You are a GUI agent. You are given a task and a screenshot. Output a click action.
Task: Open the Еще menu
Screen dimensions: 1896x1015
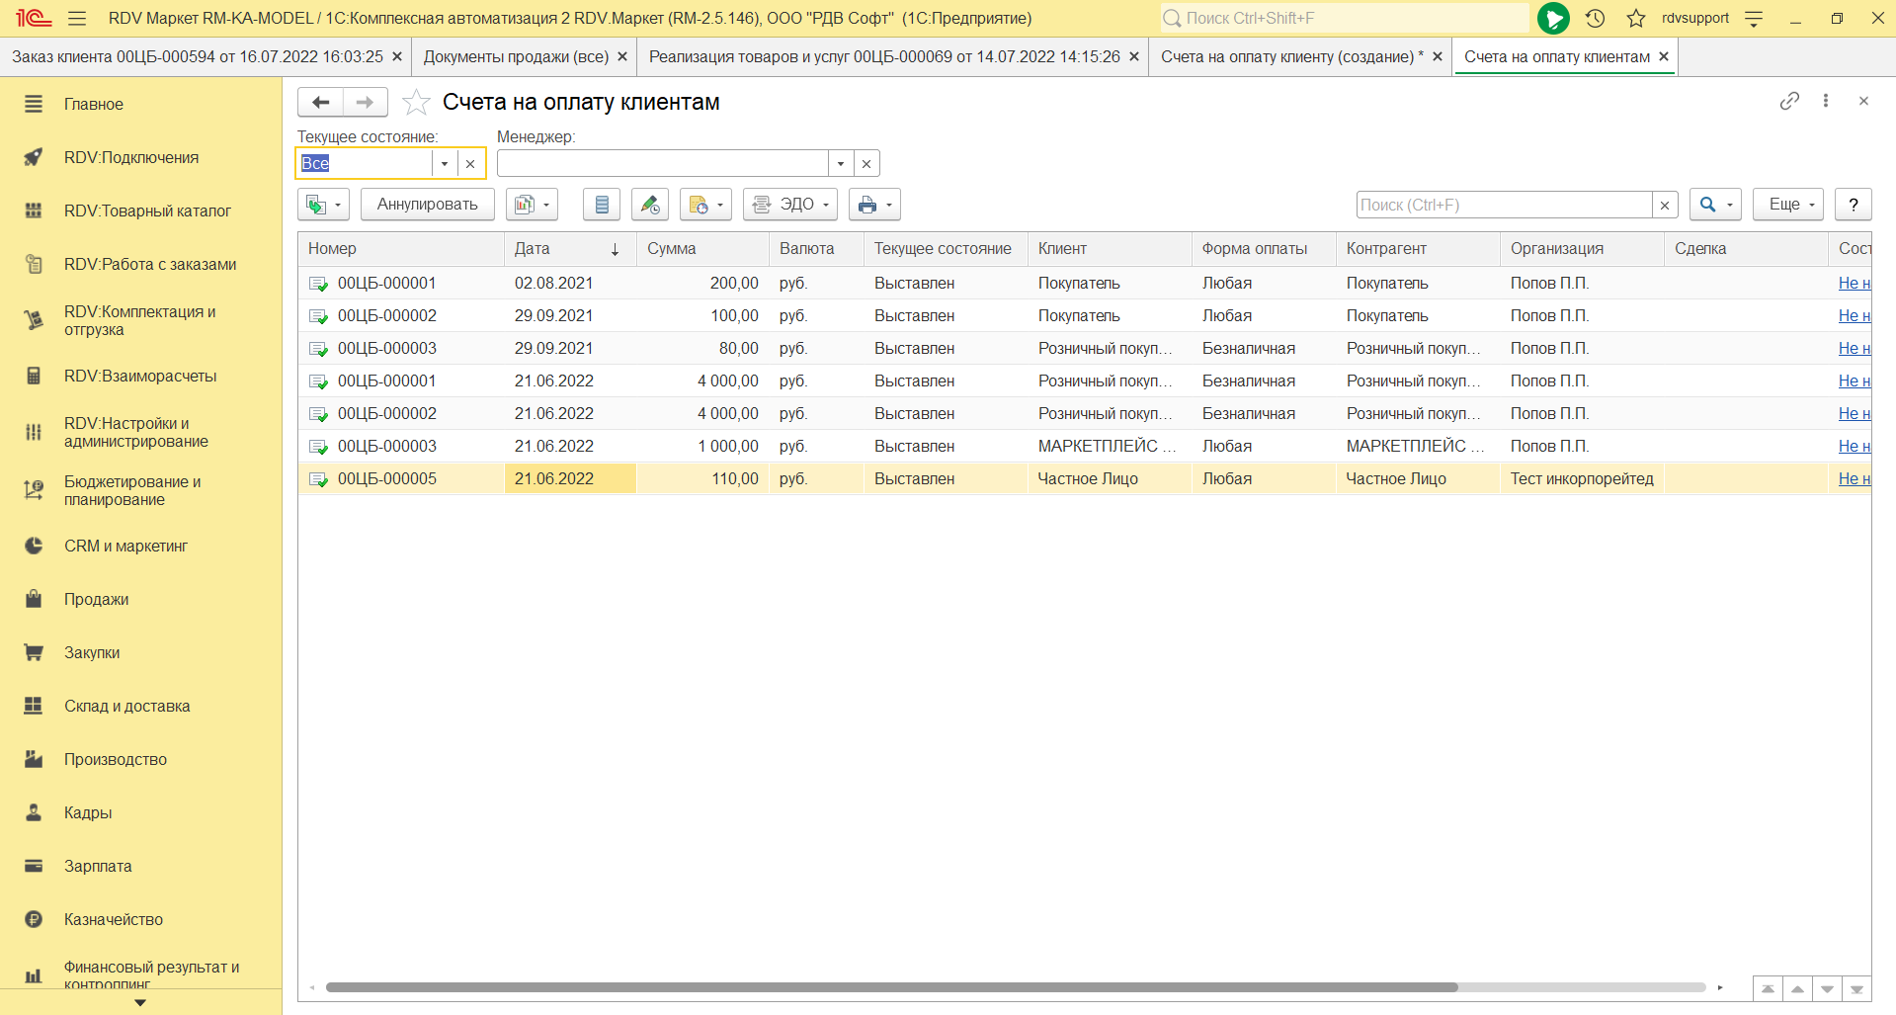click(1787, 205)
